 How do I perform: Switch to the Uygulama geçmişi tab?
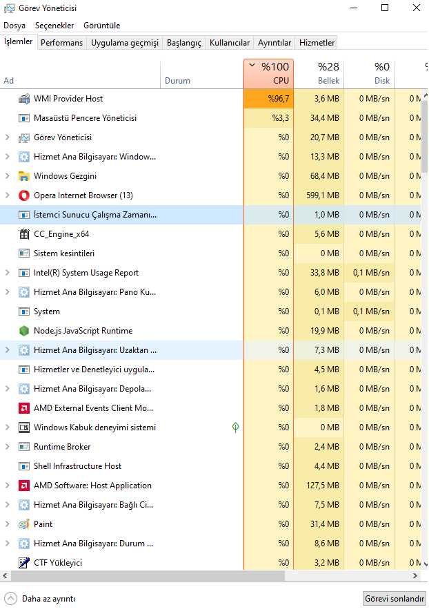(x=125, y=43)
